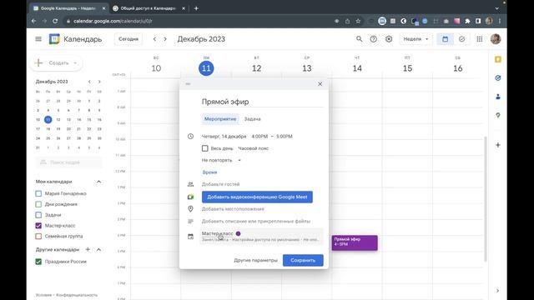
Task: Hide side panel with bottom chevron
Action: point(497,291)
